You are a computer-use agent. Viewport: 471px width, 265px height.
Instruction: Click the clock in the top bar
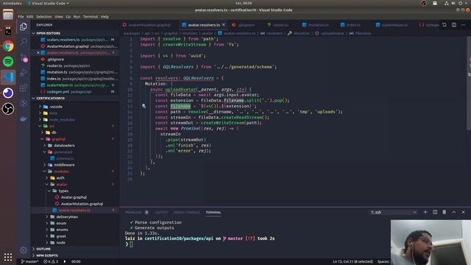(x=244, y=3)
